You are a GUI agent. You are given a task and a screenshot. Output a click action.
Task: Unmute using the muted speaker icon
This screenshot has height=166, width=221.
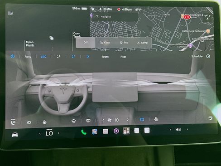(178, 130)
